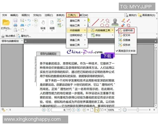Click the export page icon
The height and width of the screenshot is (126, 158).
[16, 30]
